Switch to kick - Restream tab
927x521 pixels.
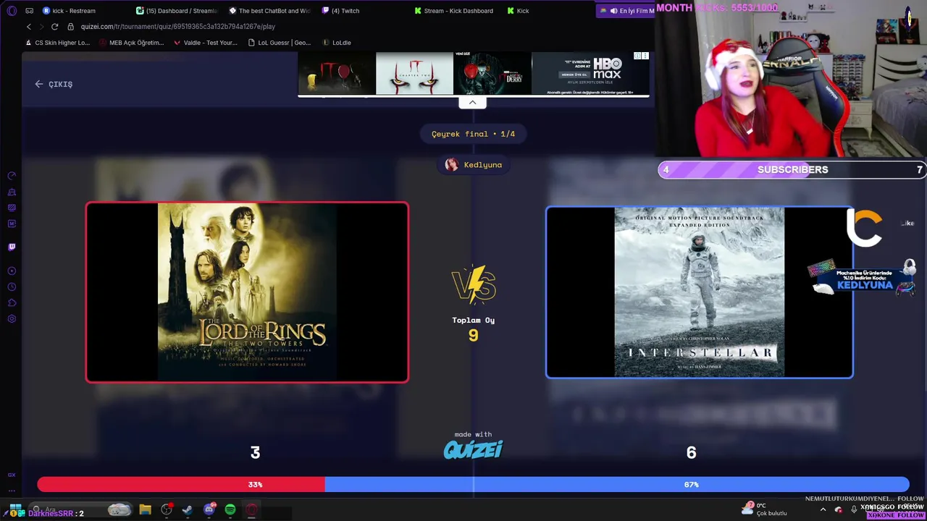(69, 11)
